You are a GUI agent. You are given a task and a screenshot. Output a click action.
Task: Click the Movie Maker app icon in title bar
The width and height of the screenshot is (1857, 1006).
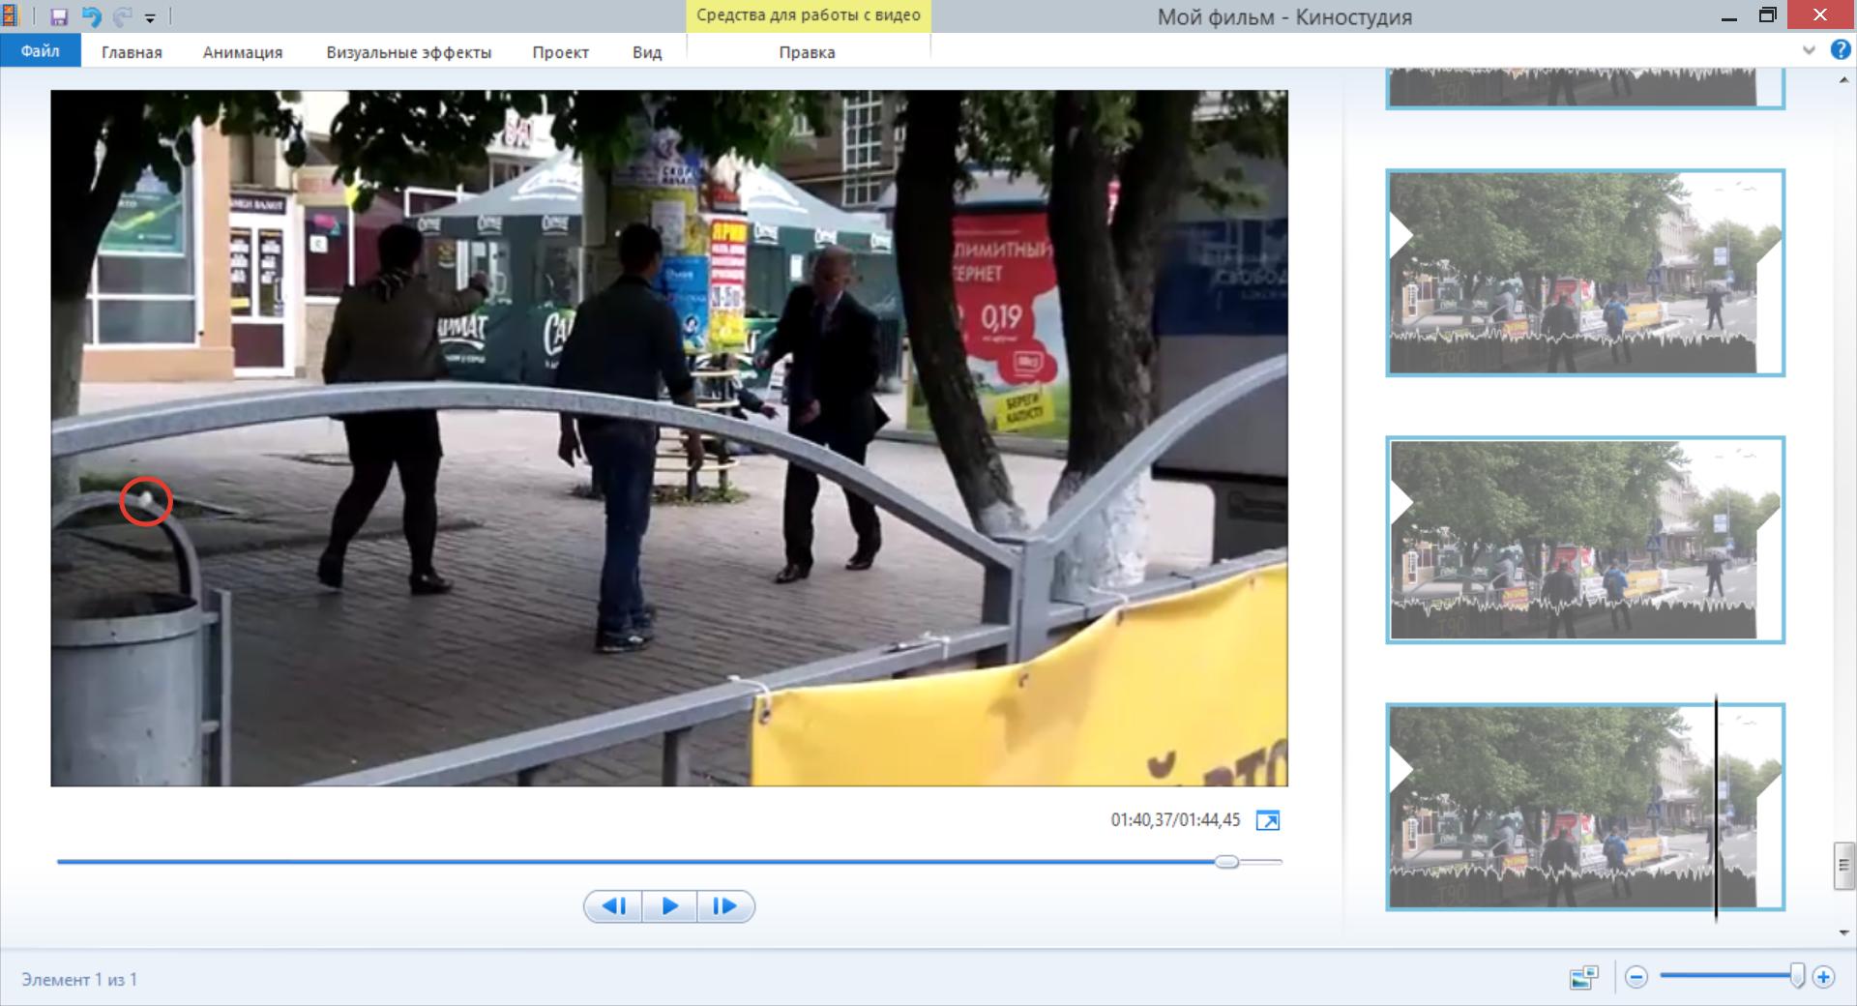coord(10,15)
